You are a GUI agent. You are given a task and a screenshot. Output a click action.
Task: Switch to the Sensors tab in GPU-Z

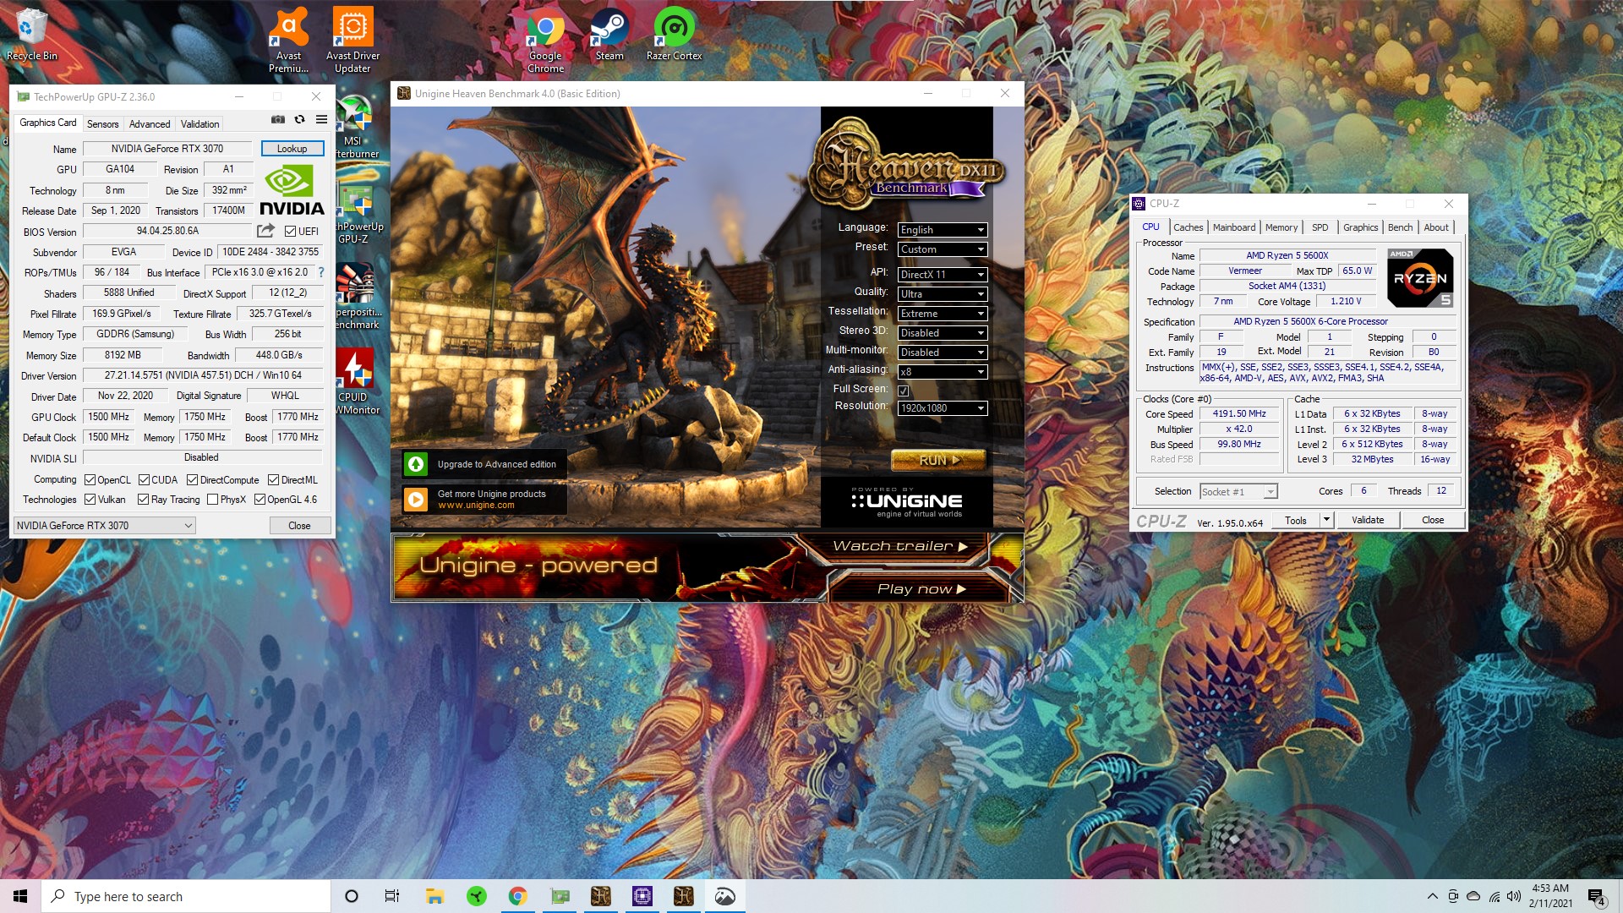(102, 123)
